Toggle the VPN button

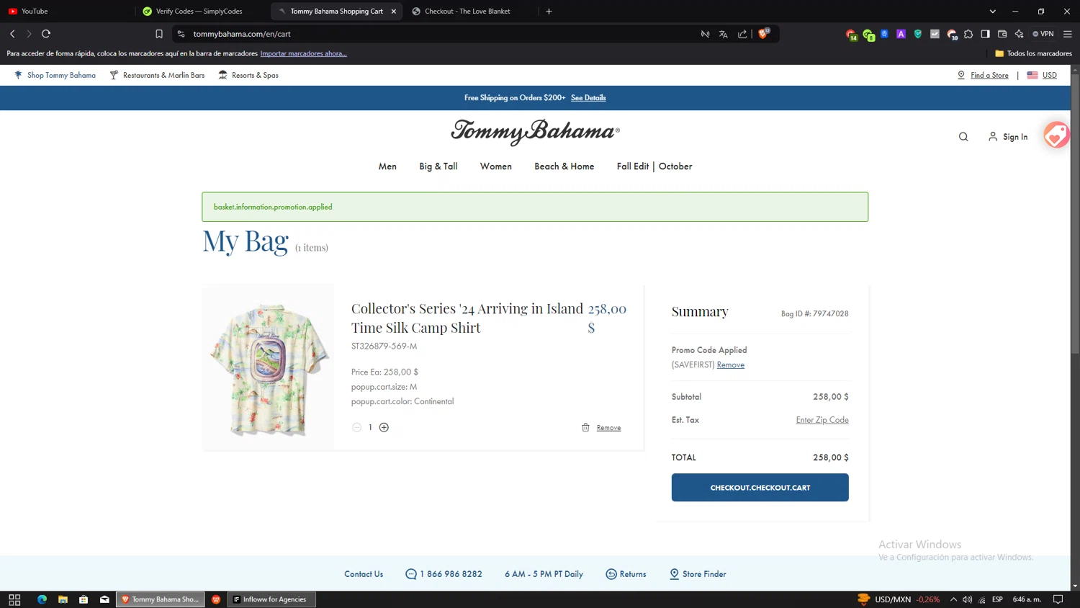pyautogui.click(x=1043, y=34)
